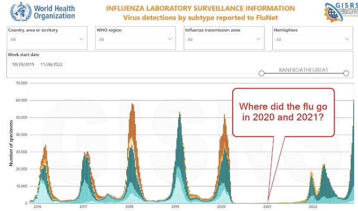
Task: Open the Influenza transmission zone dropdown
Action: tap(224, 39)
